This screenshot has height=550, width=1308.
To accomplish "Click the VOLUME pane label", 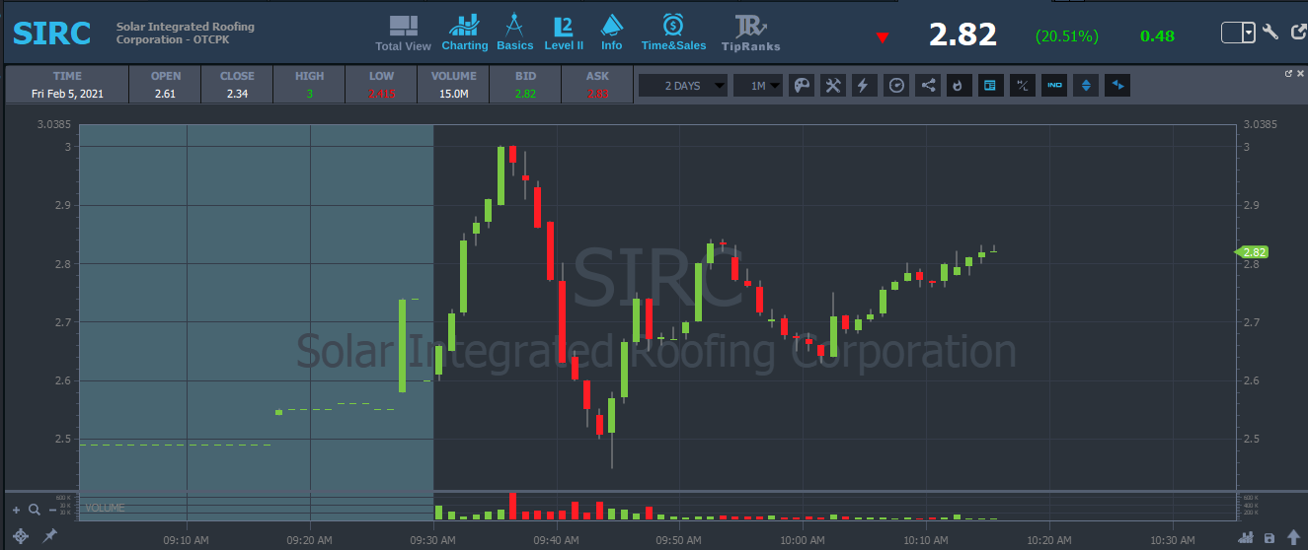I will coord(105,508).
